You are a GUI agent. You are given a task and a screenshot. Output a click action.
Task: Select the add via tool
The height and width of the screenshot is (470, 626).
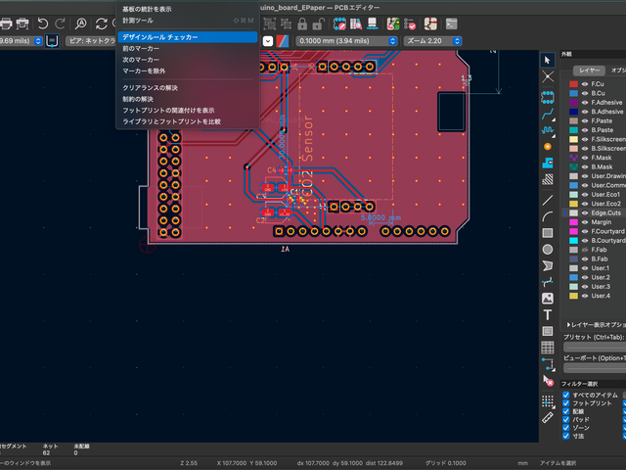click(548, 146)
